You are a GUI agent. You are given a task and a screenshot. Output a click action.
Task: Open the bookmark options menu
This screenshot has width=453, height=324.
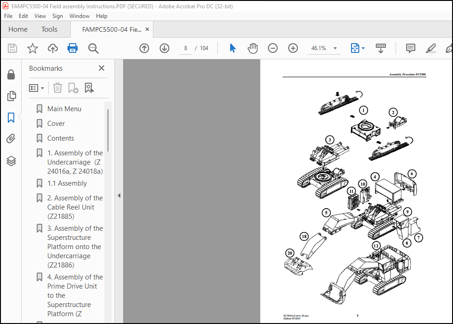pyautogui.click(x=37, y=88)
